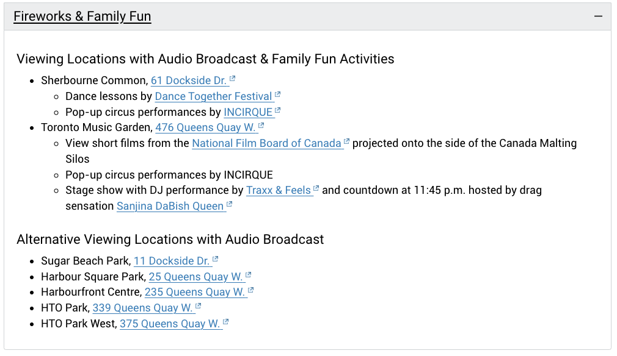
Task: Open the Dance Together Festival link
Action: [x=213, y=96]
